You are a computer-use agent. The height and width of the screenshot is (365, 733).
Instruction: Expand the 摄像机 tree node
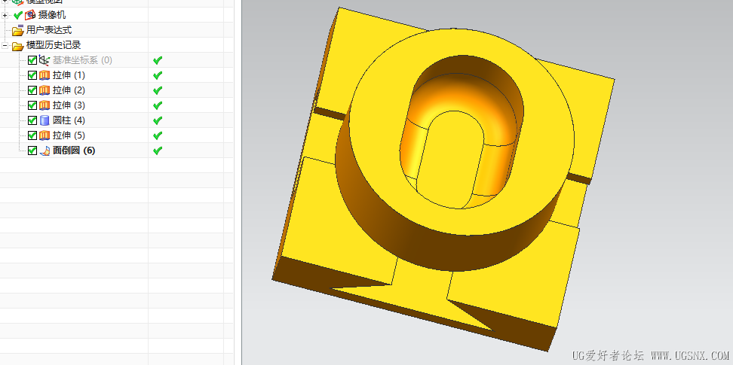point(5,15)
